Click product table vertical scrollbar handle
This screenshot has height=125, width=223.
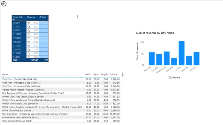click(123, 75)
